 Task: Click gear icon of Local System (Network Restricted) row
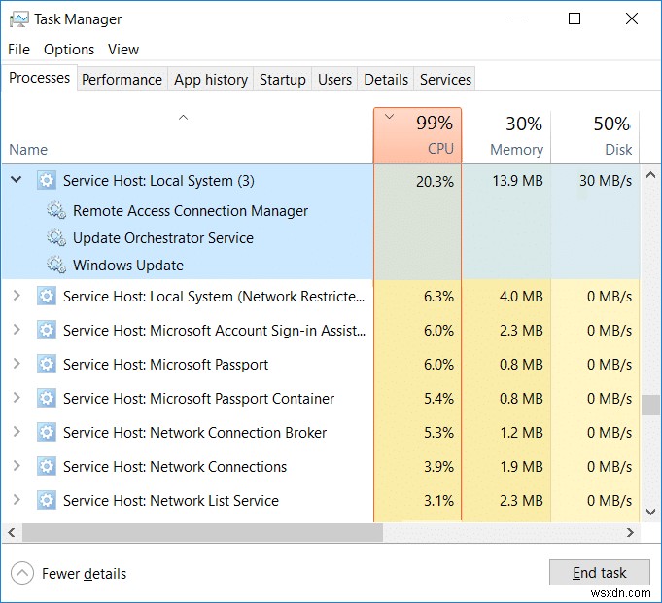click(x=47, y=296)
